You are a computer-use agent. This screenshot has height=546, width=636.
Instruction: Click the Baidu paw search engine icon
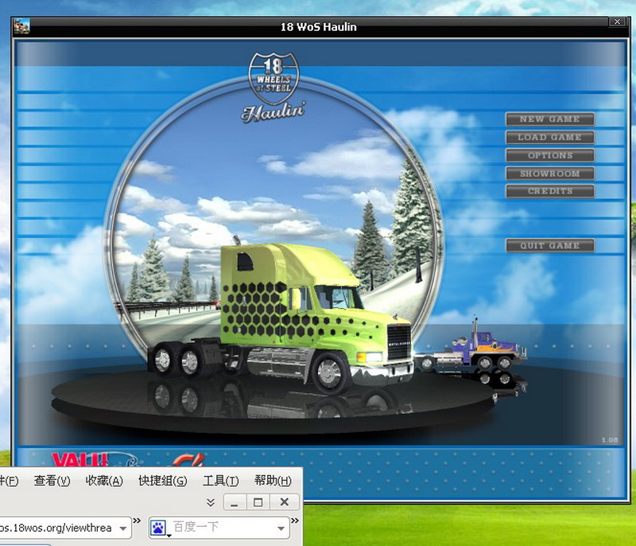click(158, 527)
